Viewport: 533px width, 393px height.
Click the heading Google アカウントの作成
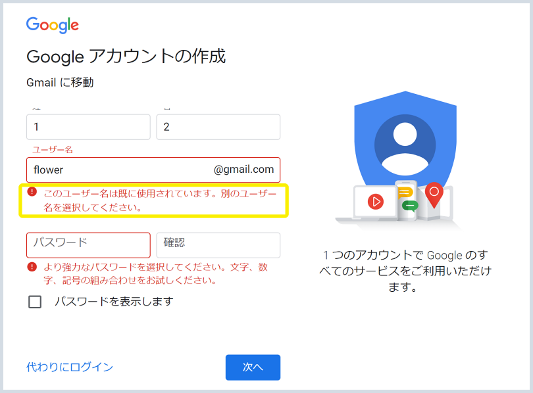tap(126, 57)
